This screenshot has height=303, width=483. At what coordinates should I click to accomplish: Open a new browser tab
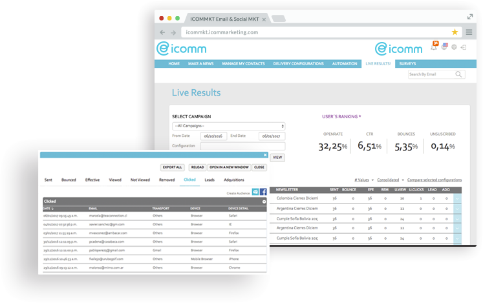coord(279,19)
